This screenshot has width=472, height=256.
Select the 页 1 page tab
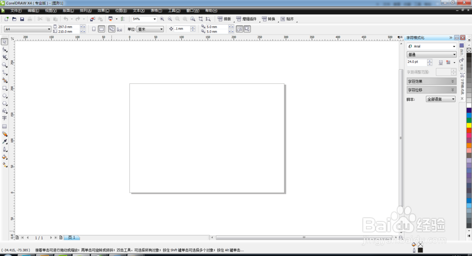[x=72, y=237]
